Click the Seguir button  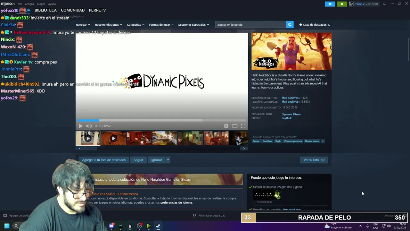pyautogui.click(x=138, y=160)
